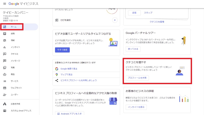Click the プロフィールを共有 button

[x=137, y=78]
